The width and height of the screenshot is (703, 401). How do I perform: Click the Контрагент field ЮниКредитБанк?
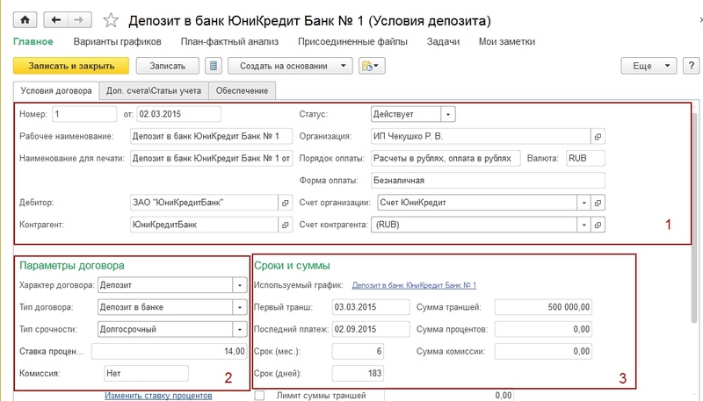(x=204, y=225)
